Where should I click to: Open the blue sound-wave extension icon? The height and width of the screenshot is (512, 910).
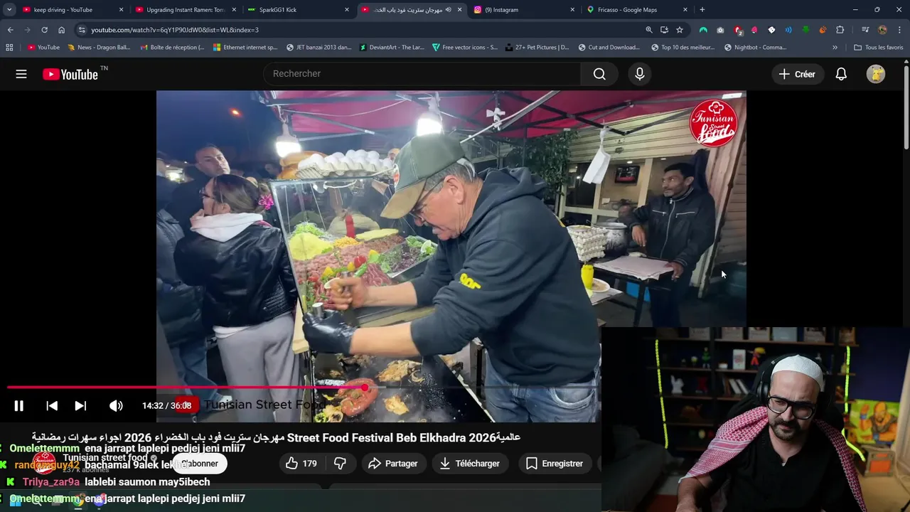[x=788, y=30]
